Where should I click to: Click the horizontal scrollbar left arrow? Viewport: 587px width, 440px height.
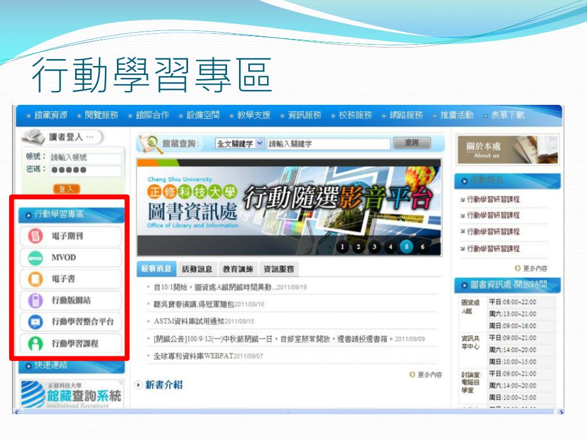17,412
